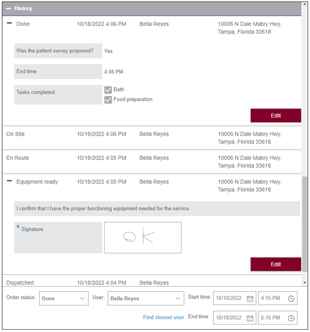
Task: Select the En Route history row
Action: click(152, 162)
